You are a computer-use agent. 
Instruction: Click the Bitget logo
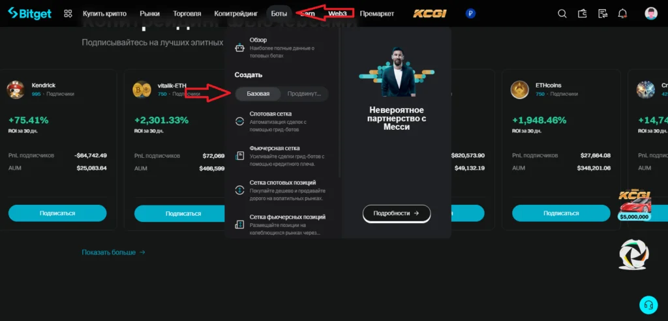point(30,13)
